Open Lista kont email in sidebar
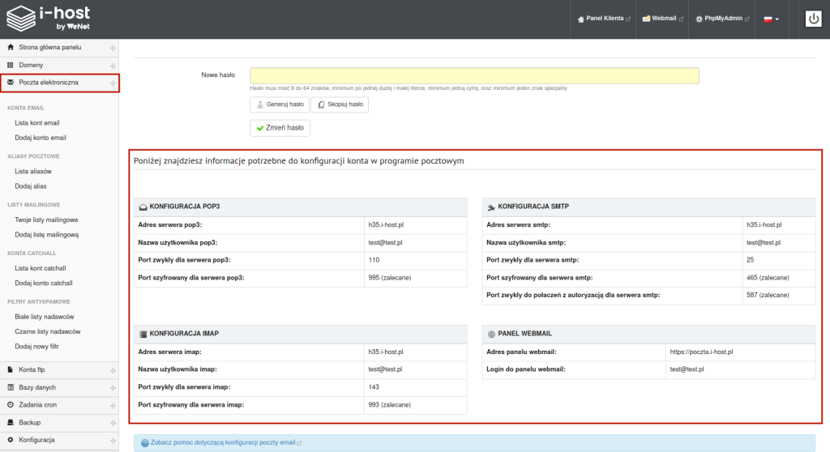The image size is (830, 452). tap(37, 122)
